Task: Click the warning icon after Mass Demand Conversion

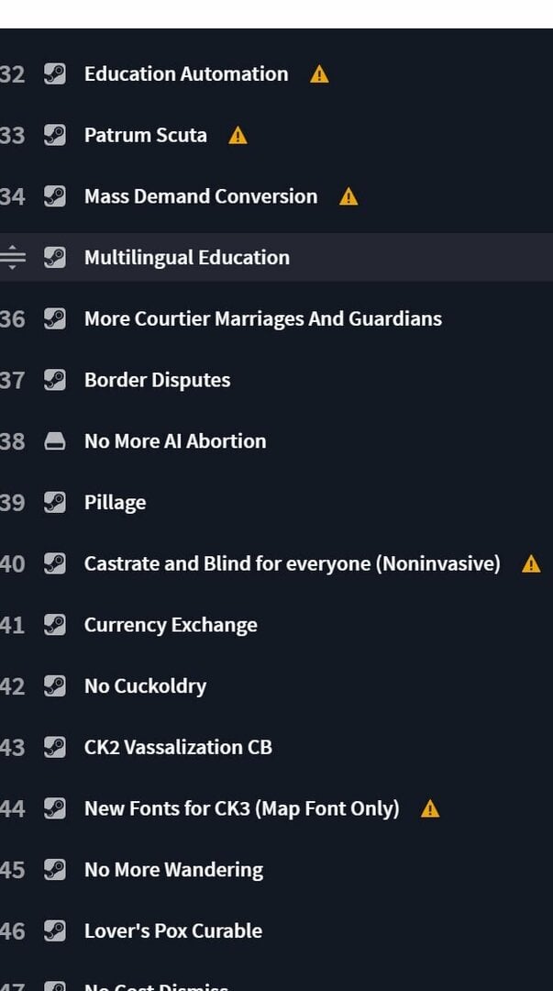Action: click(x=348, y=197)
